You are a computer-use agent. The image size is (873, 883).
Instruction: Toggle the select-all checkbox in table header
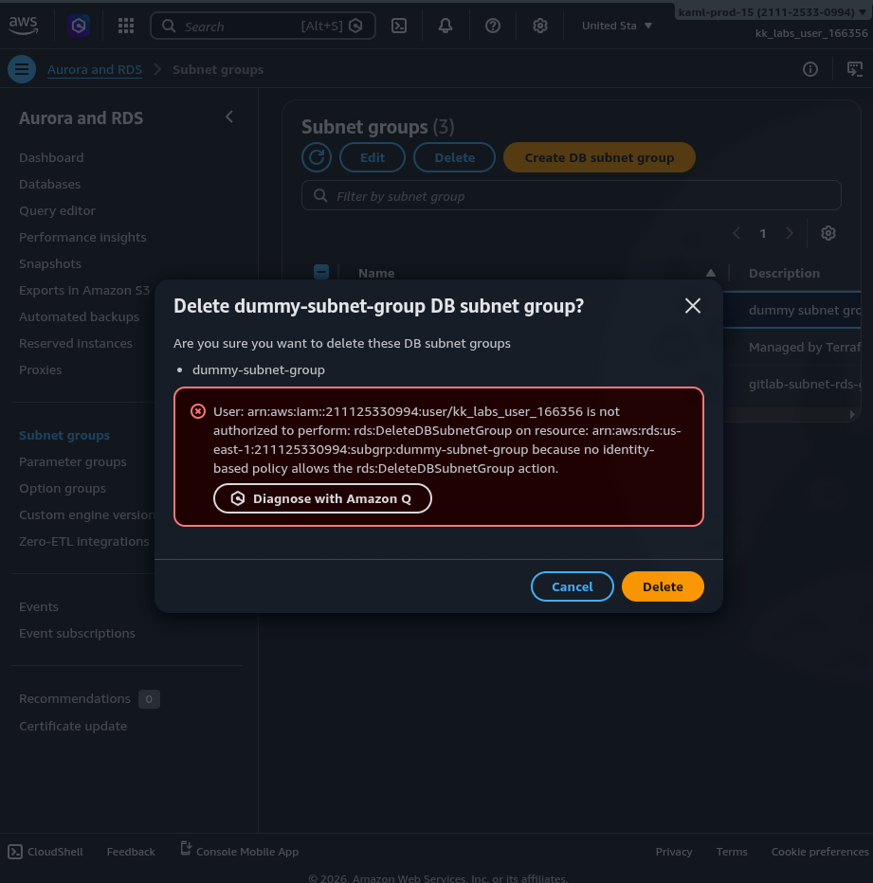(321, 272)
